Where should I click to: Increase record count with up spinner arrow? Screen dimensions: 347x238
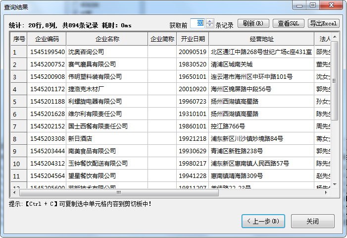coord(210,21)
